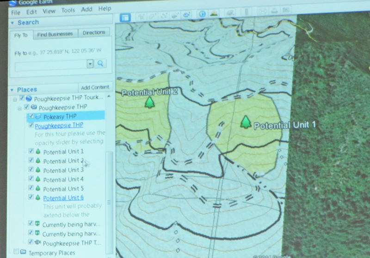The width and height of the screenshot is (370, 258).
Task: Check the Temporary Places checkbox
Action: pos(16,252)
